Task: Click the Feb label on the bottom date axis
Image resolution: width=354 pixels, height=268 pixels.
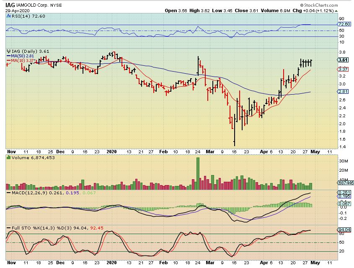Action: pyautogui.click(x=163, y=263)
